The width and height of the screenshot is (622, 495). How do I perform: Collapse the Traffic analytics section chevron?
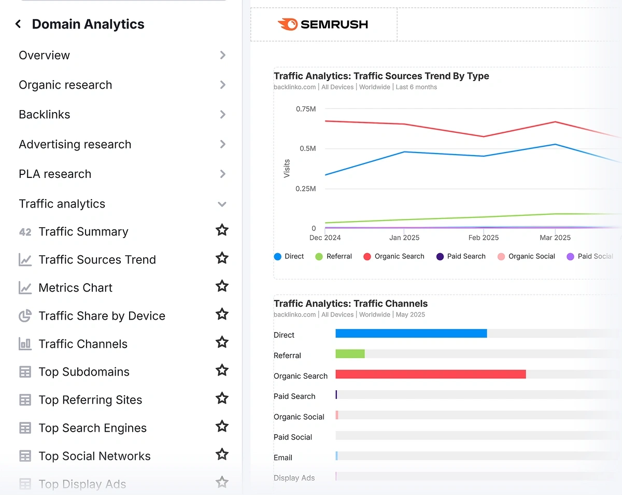coord(222,204)
